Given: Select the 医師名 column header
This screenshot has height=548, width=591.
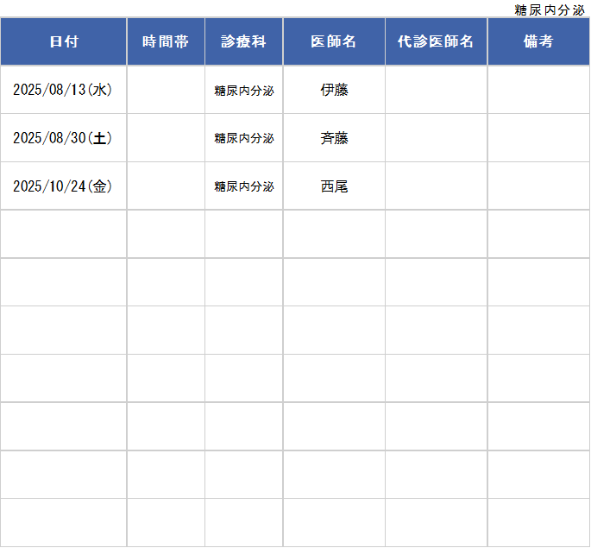Looking at the screenshot, I should pyautogui.click(x=334, y=41).
